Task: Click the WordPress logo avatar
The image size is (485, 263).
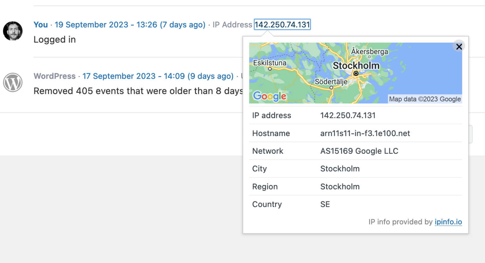Action: click(x=13, y=82)
